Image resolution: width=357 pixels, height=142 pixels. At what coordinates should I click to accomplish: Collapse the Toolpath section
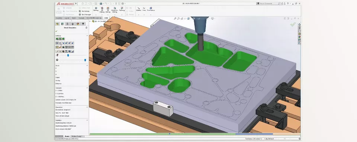pos(87,88)
